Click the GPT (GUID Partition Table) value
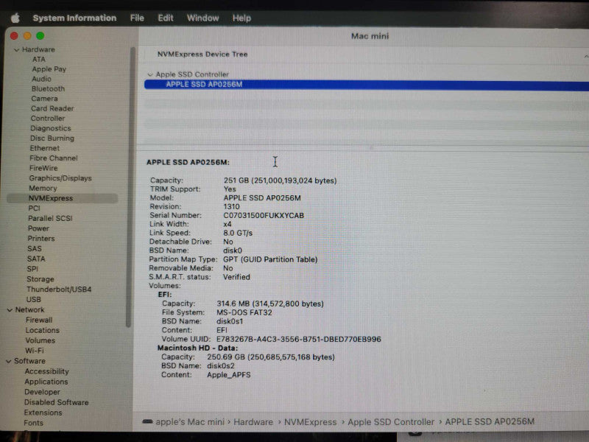 coord(270,260)
